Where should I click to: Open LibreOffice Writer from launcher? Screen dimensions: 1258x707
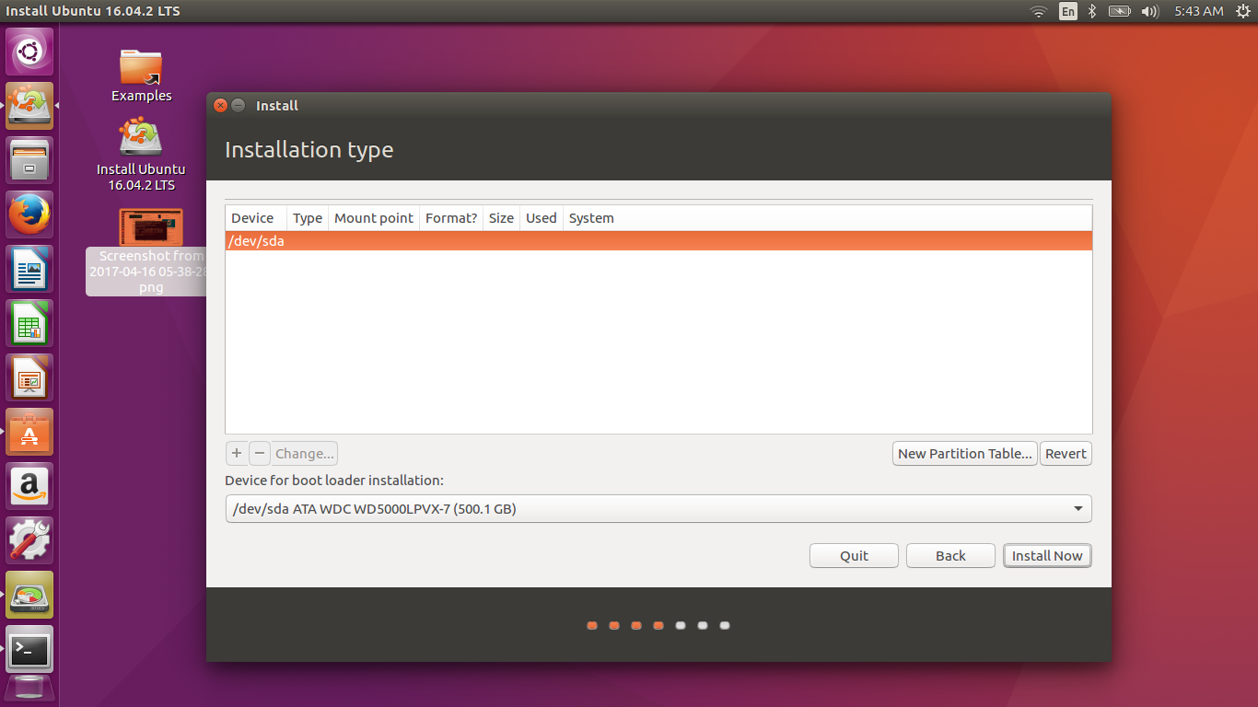[x=29, y=270]
